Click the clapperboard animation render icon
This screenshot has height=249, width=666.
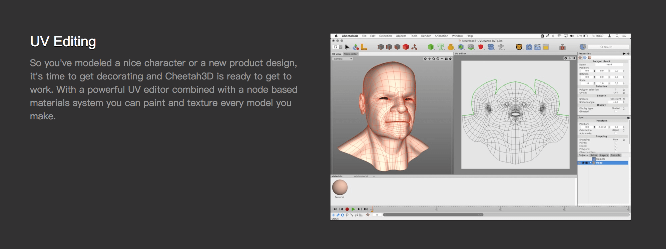537,47
